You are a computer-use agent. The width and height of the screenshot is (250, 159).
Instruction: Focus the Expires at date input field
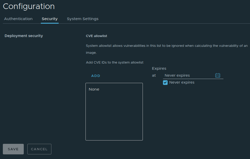point(189,75)
